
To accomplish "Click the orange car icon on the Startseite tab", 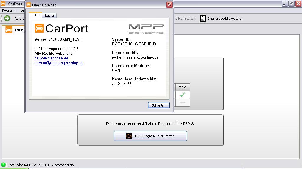I will (9, 30).
